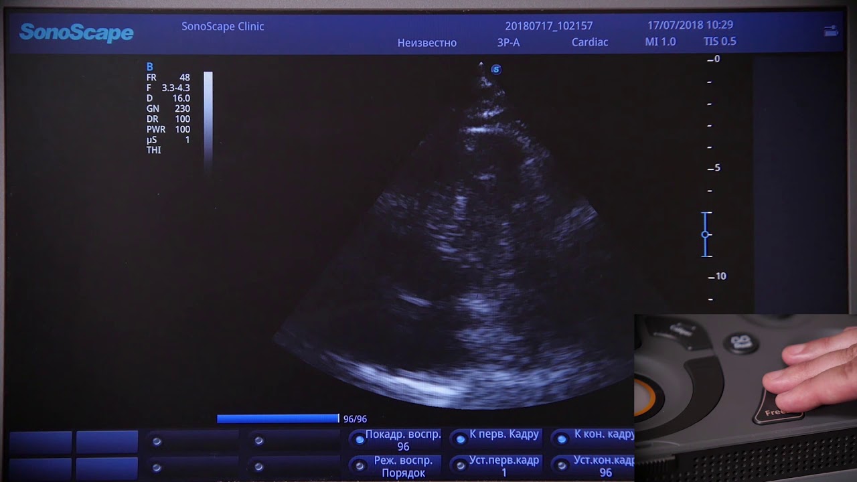
Task: Click the D 16.0 depth value
Action: pyautogui.click(x=168, y=98)
